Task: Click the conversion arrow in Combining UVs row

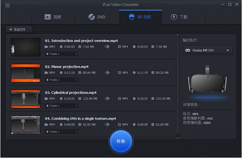Action: pyautogui.click(x=107, y=124)
